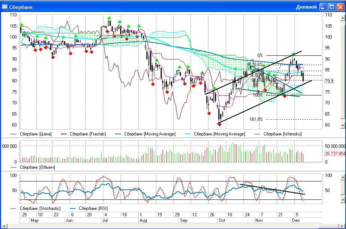Click the chart window icon in title bar

click(4, 7)
